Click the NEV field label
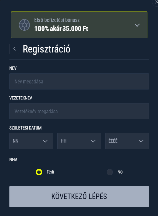 point(13,68)
